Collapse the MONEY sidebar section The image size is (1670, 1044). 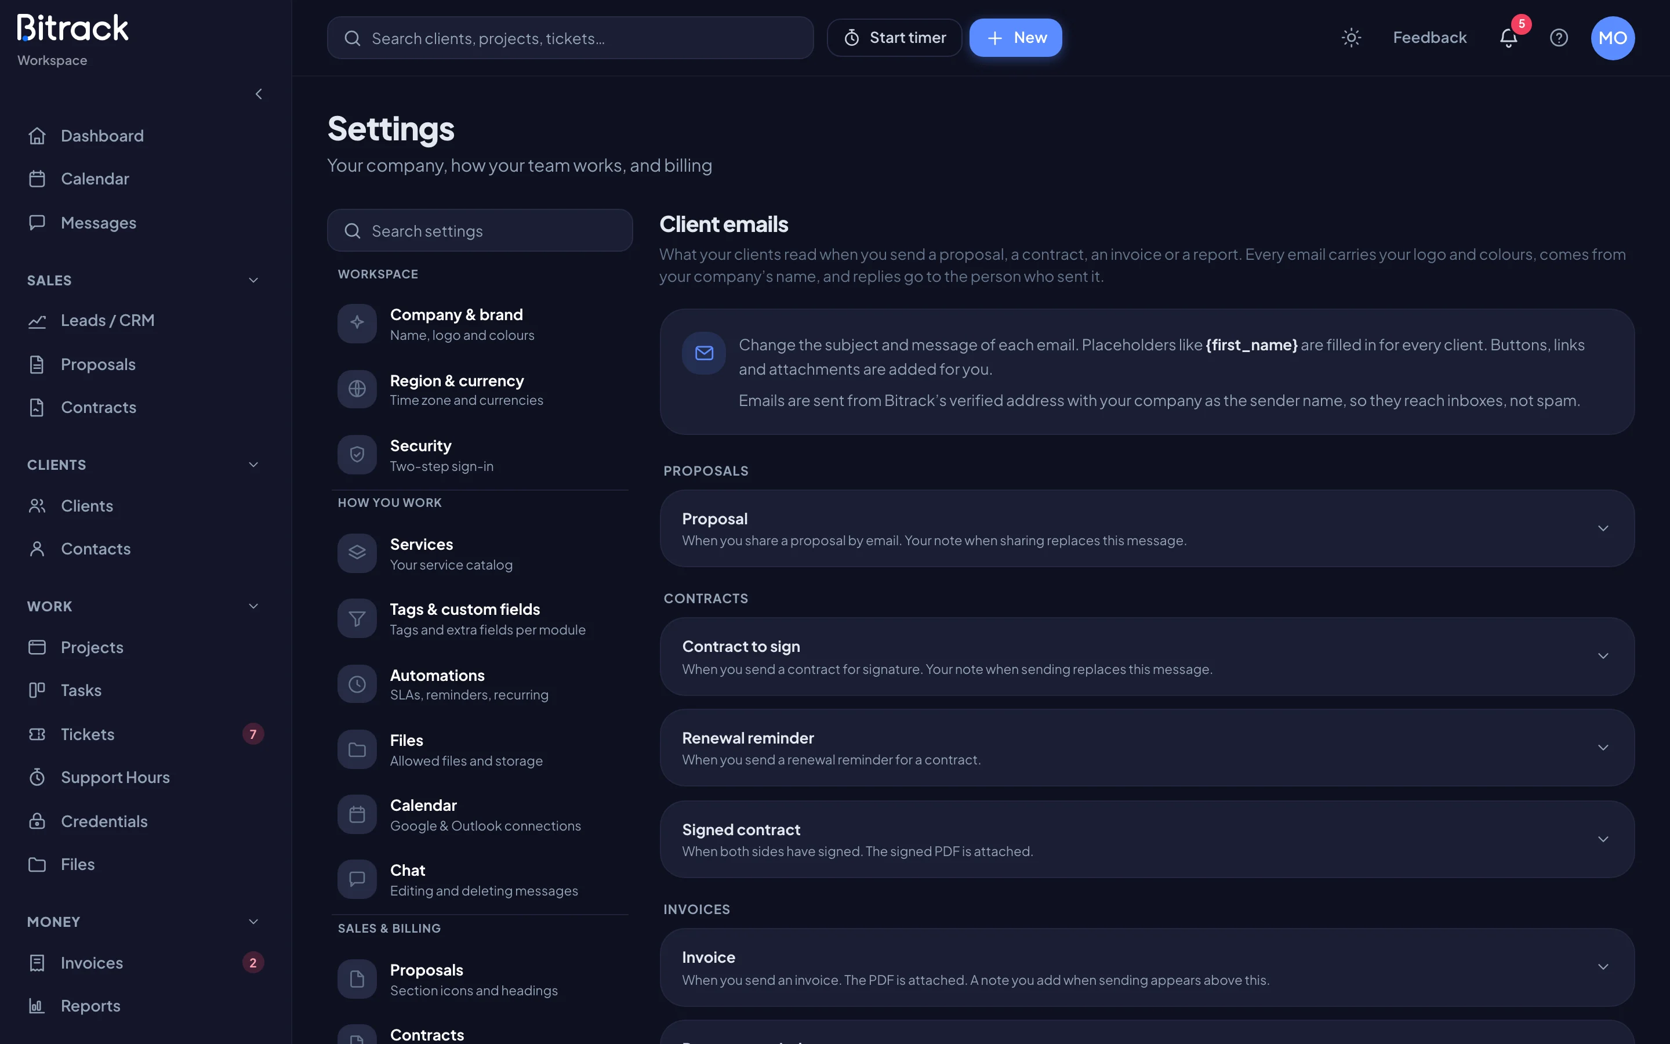pos(253,922)
